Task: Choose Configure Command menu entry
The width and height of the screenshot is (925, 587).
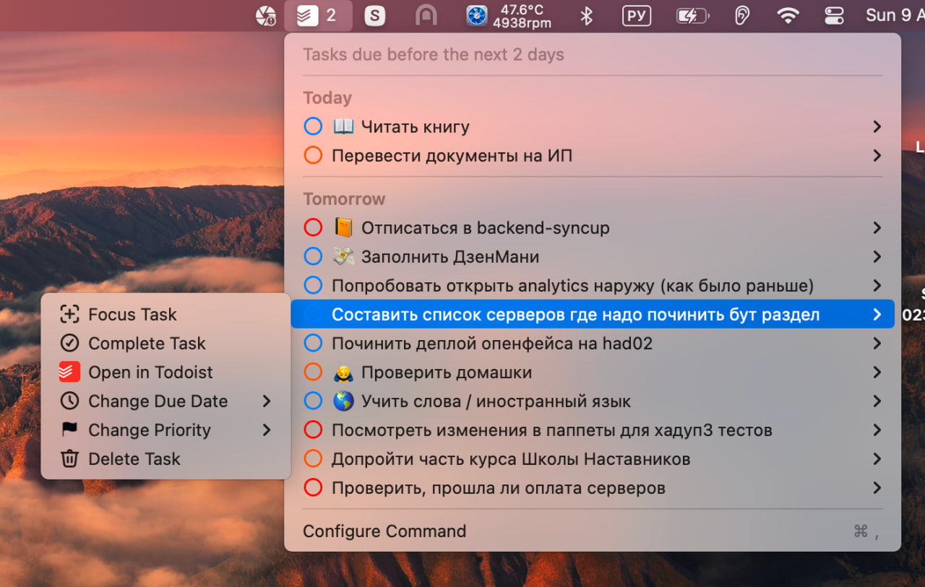Action: click(384, 531)
